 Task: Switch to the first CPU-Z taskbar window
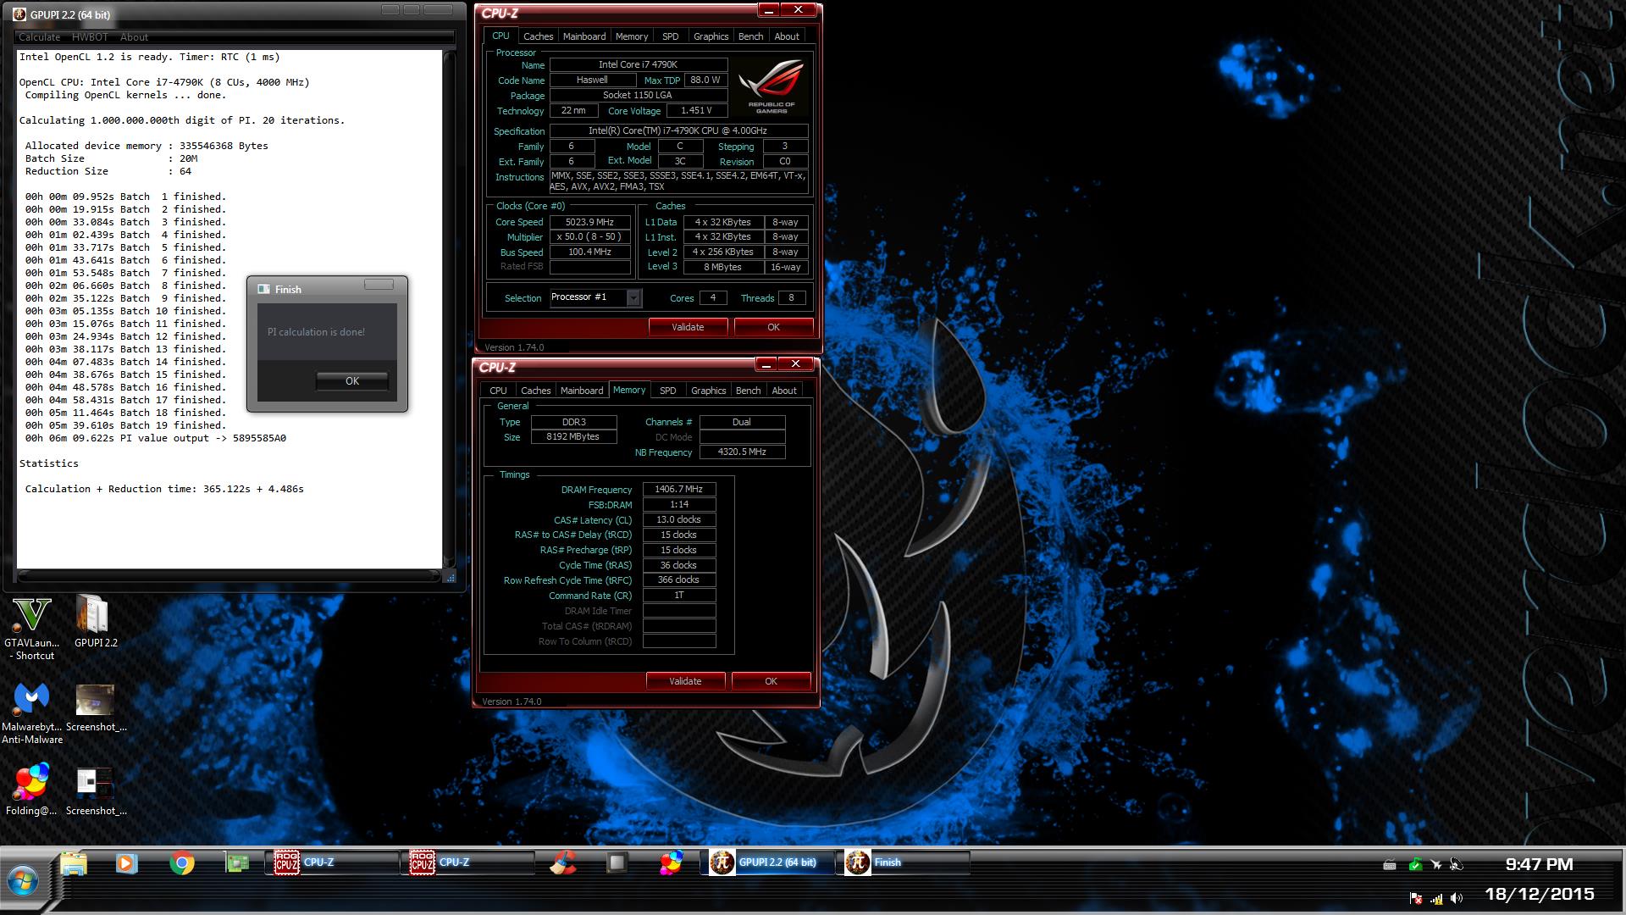point(332,862)
